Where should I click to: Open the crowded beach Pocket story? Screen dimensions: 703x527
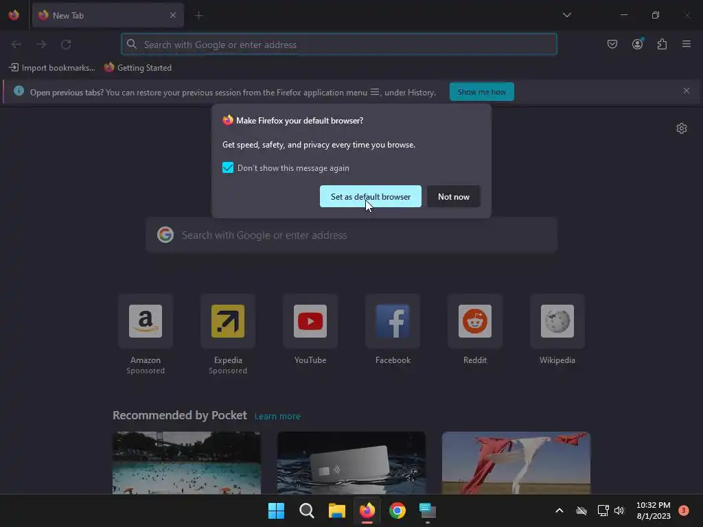(187, 463)
